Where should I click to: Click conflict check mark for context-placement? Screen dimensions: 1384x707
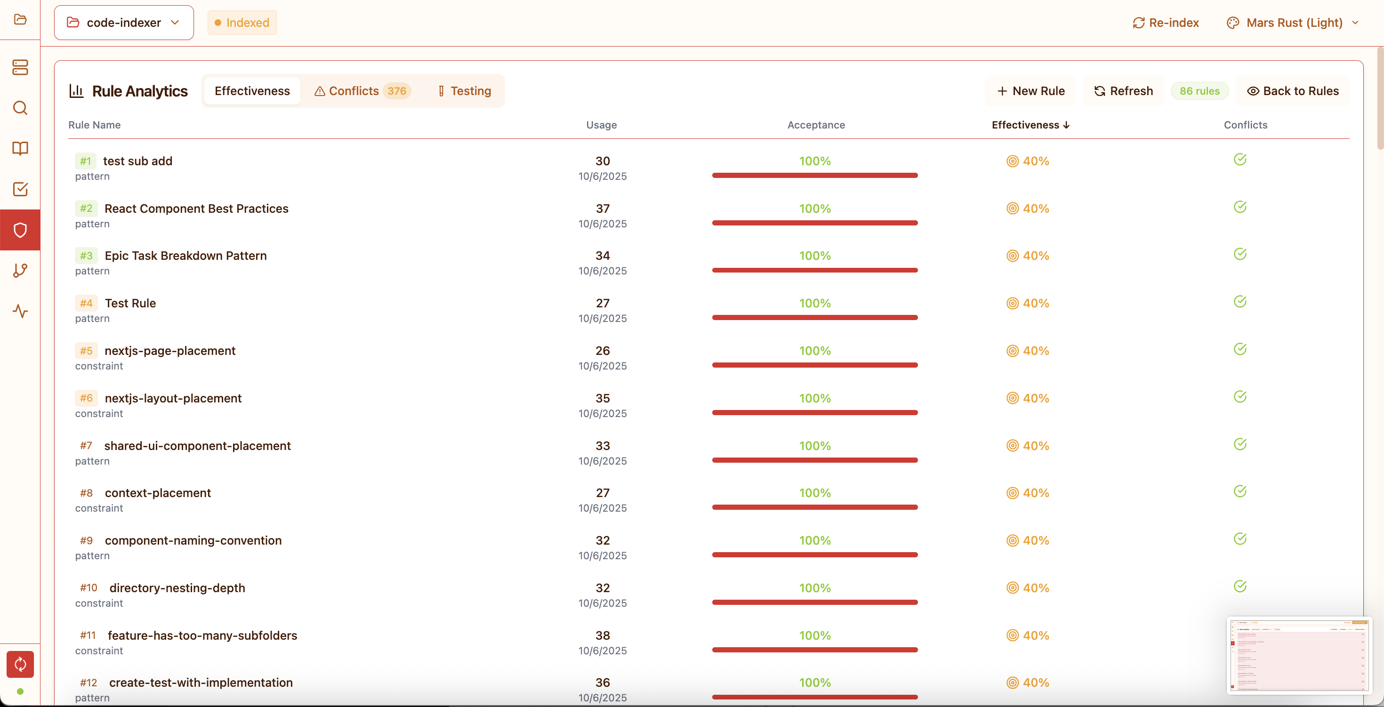coord(1239,491)
